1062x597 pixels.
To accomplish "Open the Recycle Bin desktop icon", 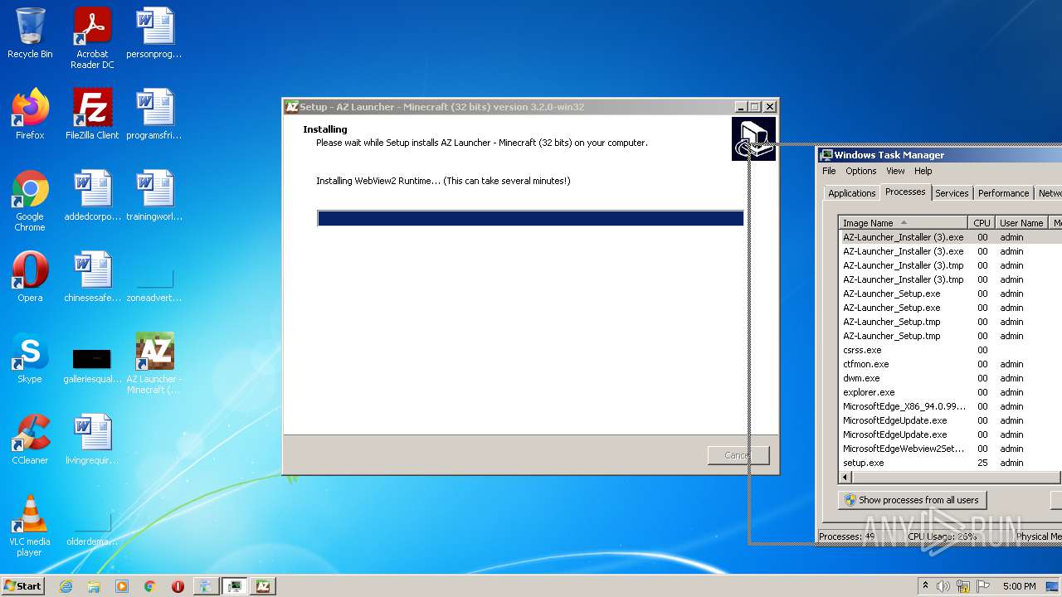I will [30, 33].
